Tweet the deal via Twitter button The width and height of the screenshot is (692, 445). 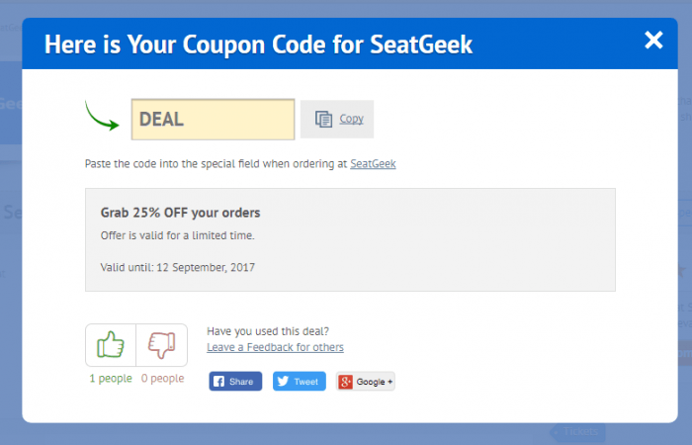300,382
